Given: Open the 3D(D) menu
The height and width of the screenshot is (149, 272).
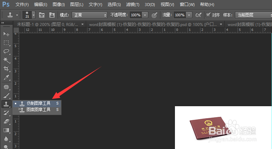Looking at the screenshot, I should [x=150, y=4].
